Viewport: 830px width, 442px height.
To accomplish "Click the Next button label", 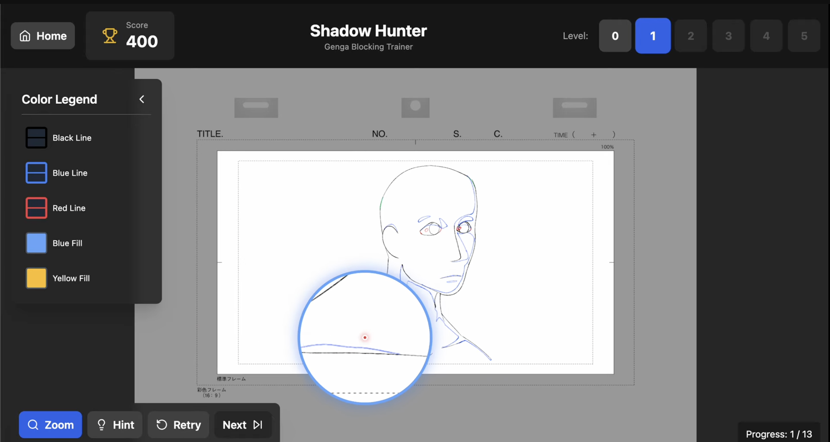I will [234, 425].
